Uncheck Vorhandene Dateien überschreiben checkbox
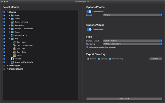Screen dimensions: 165x103 pos(87,47)
